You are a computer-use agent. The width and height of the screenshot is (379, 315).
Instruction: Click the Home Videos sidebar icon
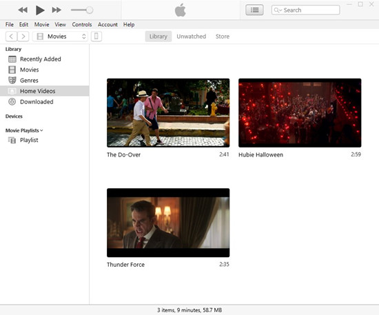click(12, 91)
